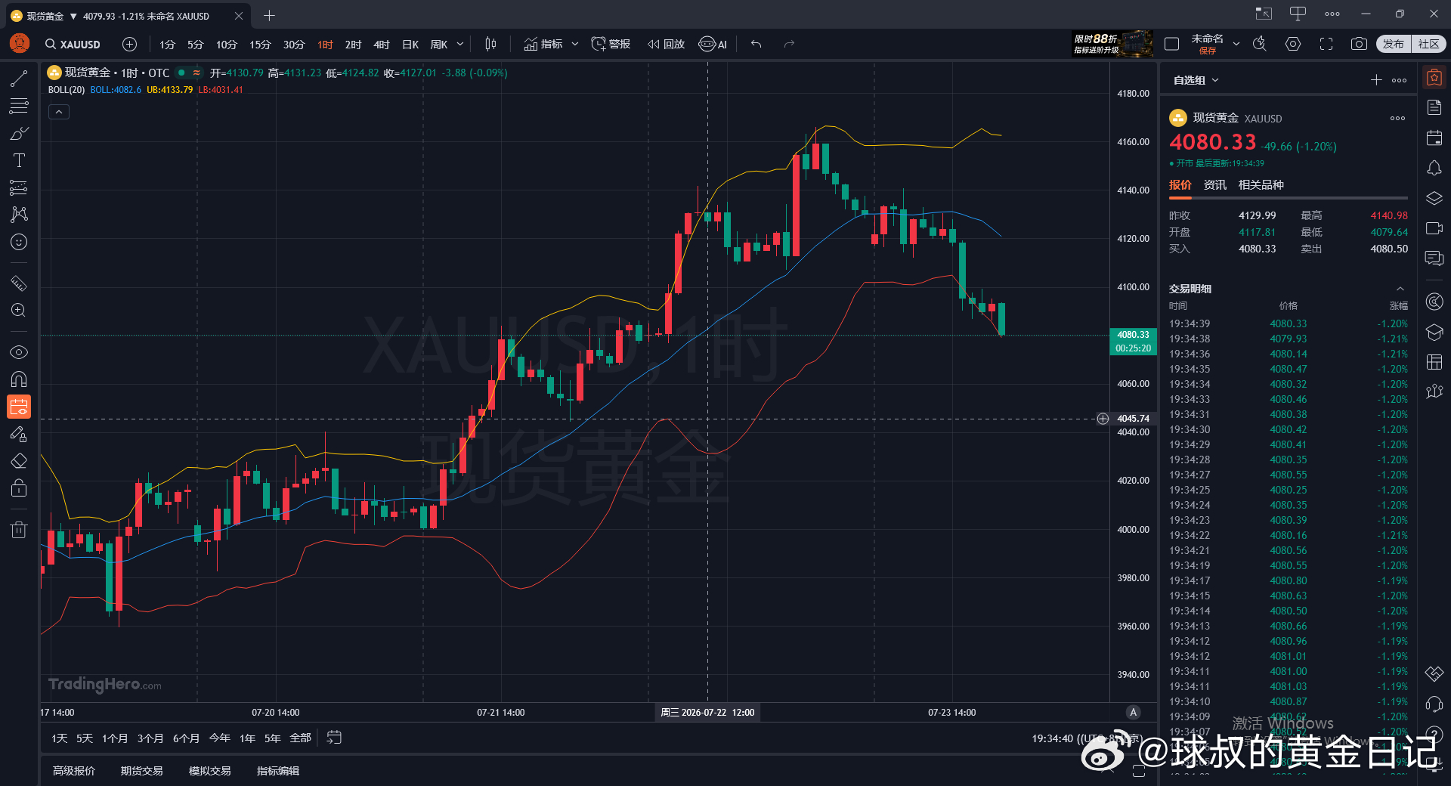This screenshot has width=1451, height=786.
Task: Select the text annotation tool
Action: 19,160
